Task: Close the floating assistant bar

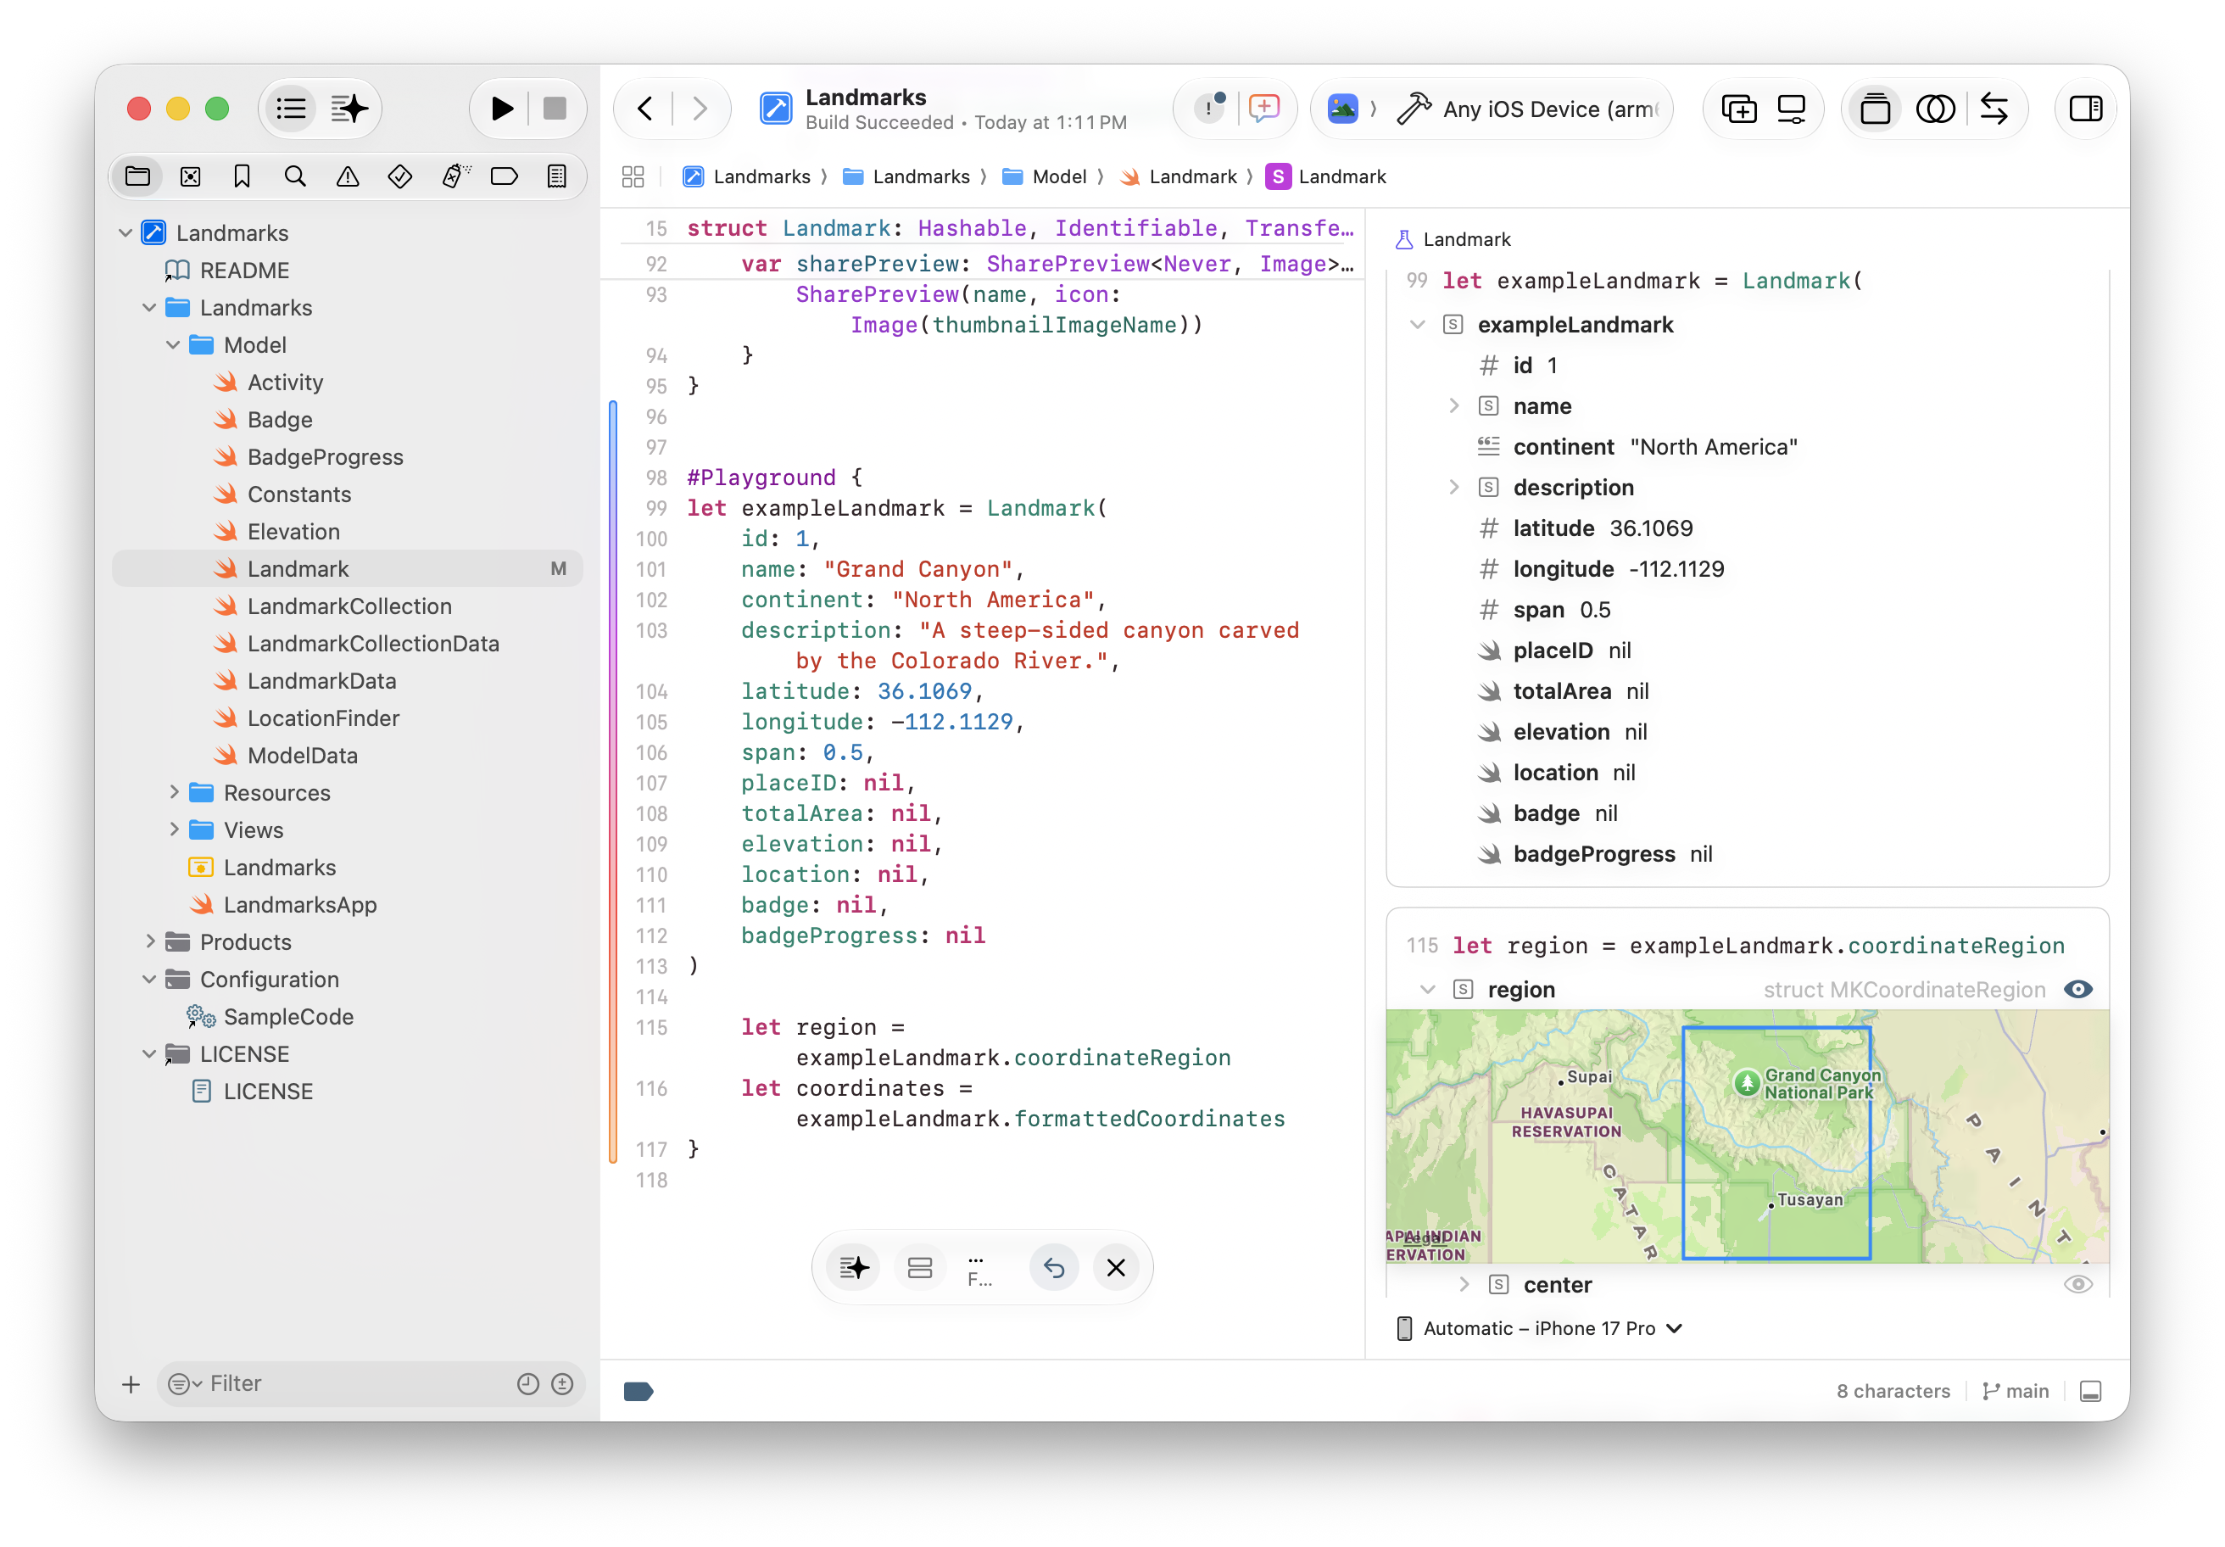Action: pyautogui.click(x=1115, y=1268)
